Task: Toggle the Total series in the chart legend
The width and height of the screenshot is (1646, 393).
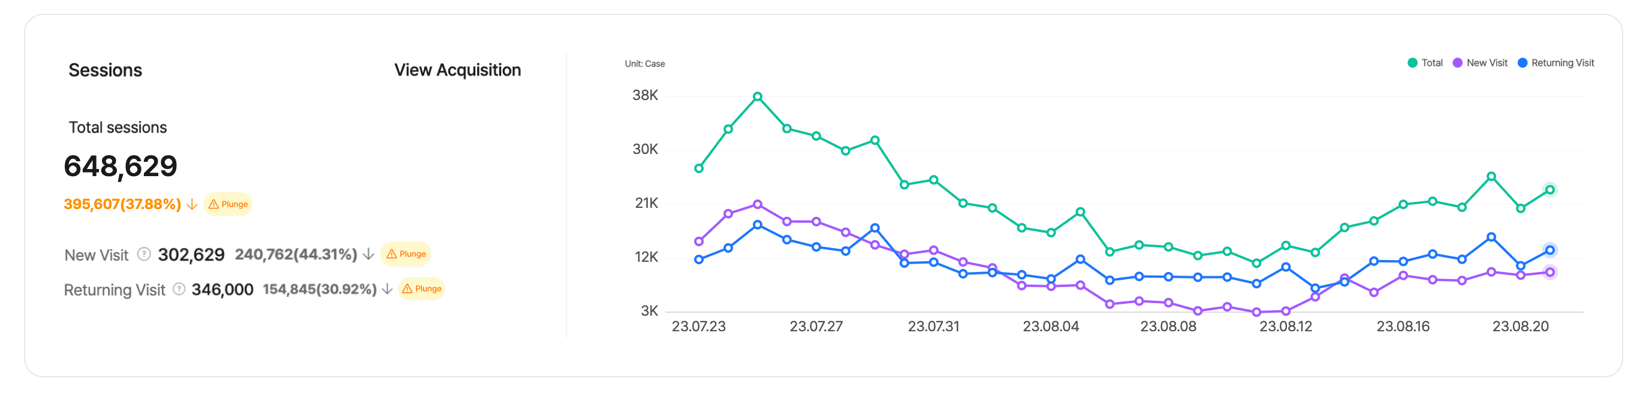Action: pos(1425,63)
